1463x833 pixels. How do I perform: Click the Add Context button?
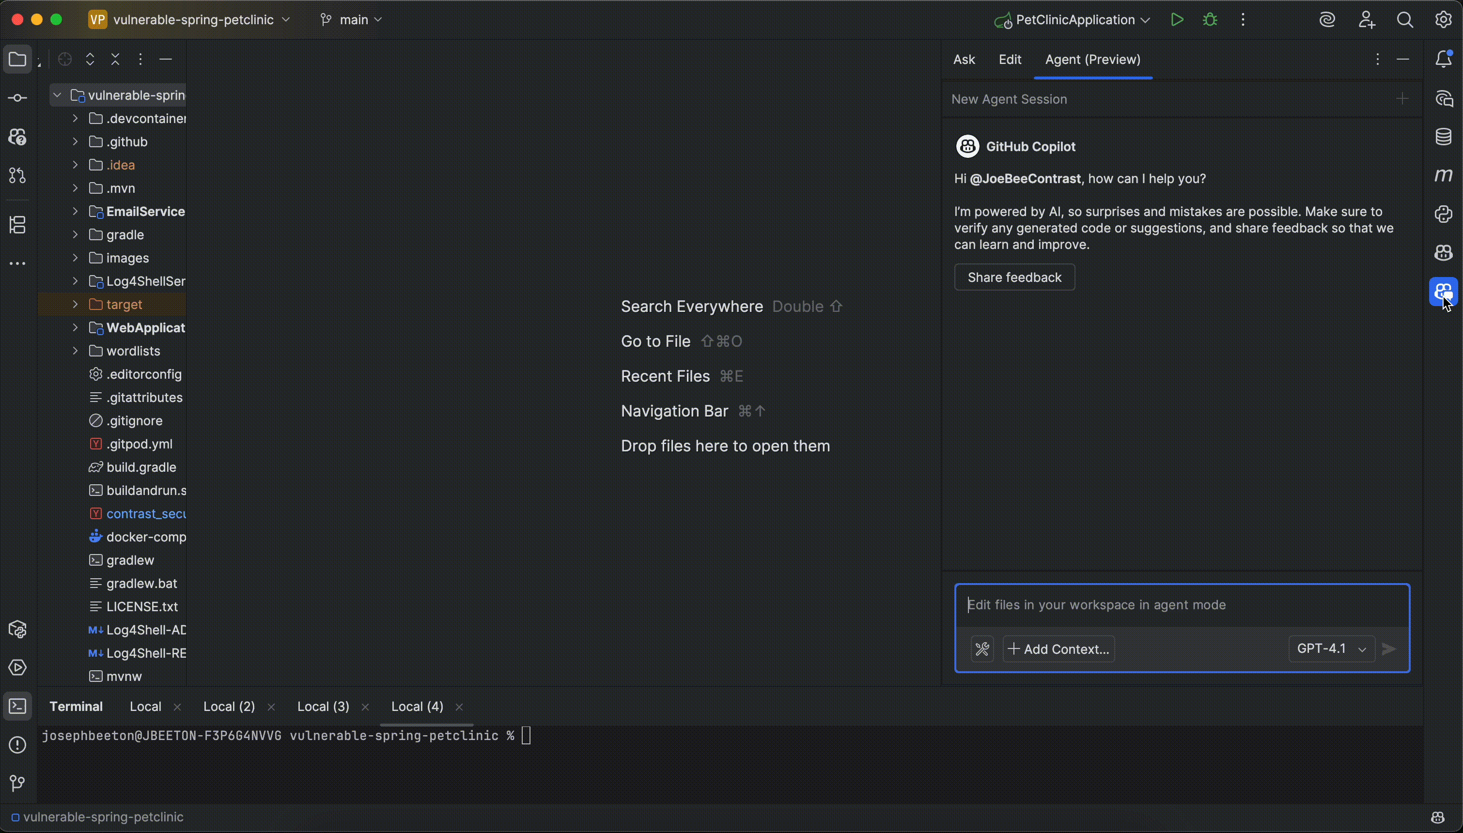tap(1058, 649)
